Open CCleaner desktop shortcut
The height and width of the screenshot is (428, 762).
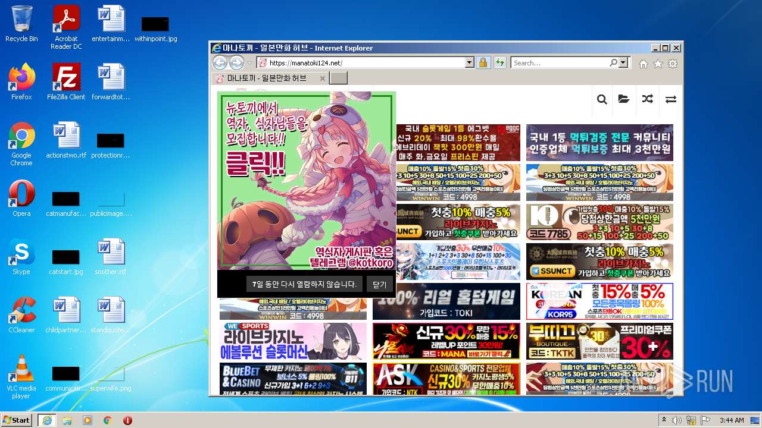pyautogui.click(x=21, y=315)
